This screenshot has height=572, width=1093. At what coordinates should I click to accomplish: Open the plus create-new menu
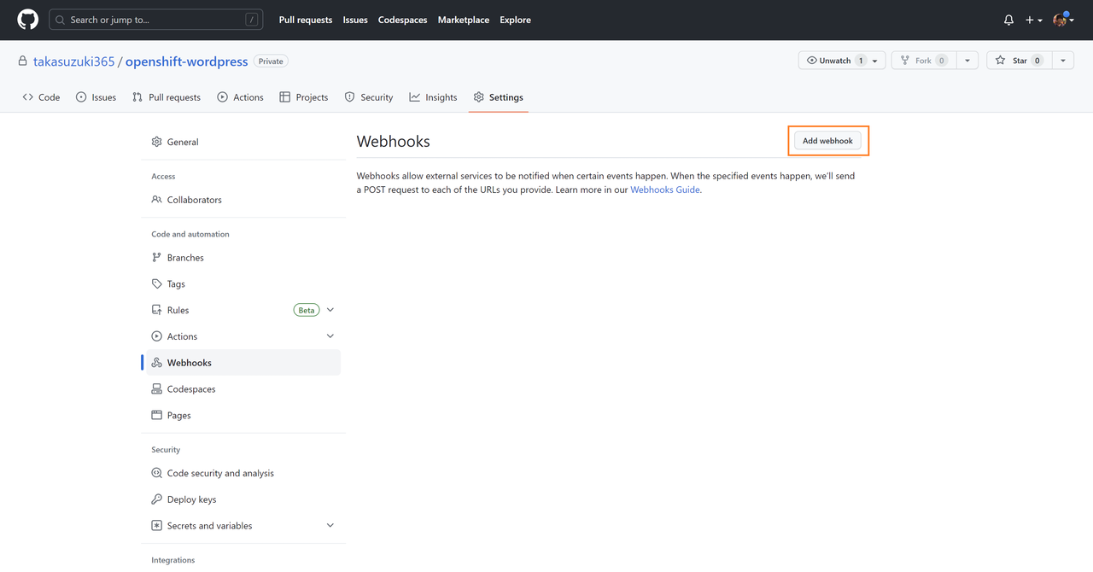coord(1033,20)
